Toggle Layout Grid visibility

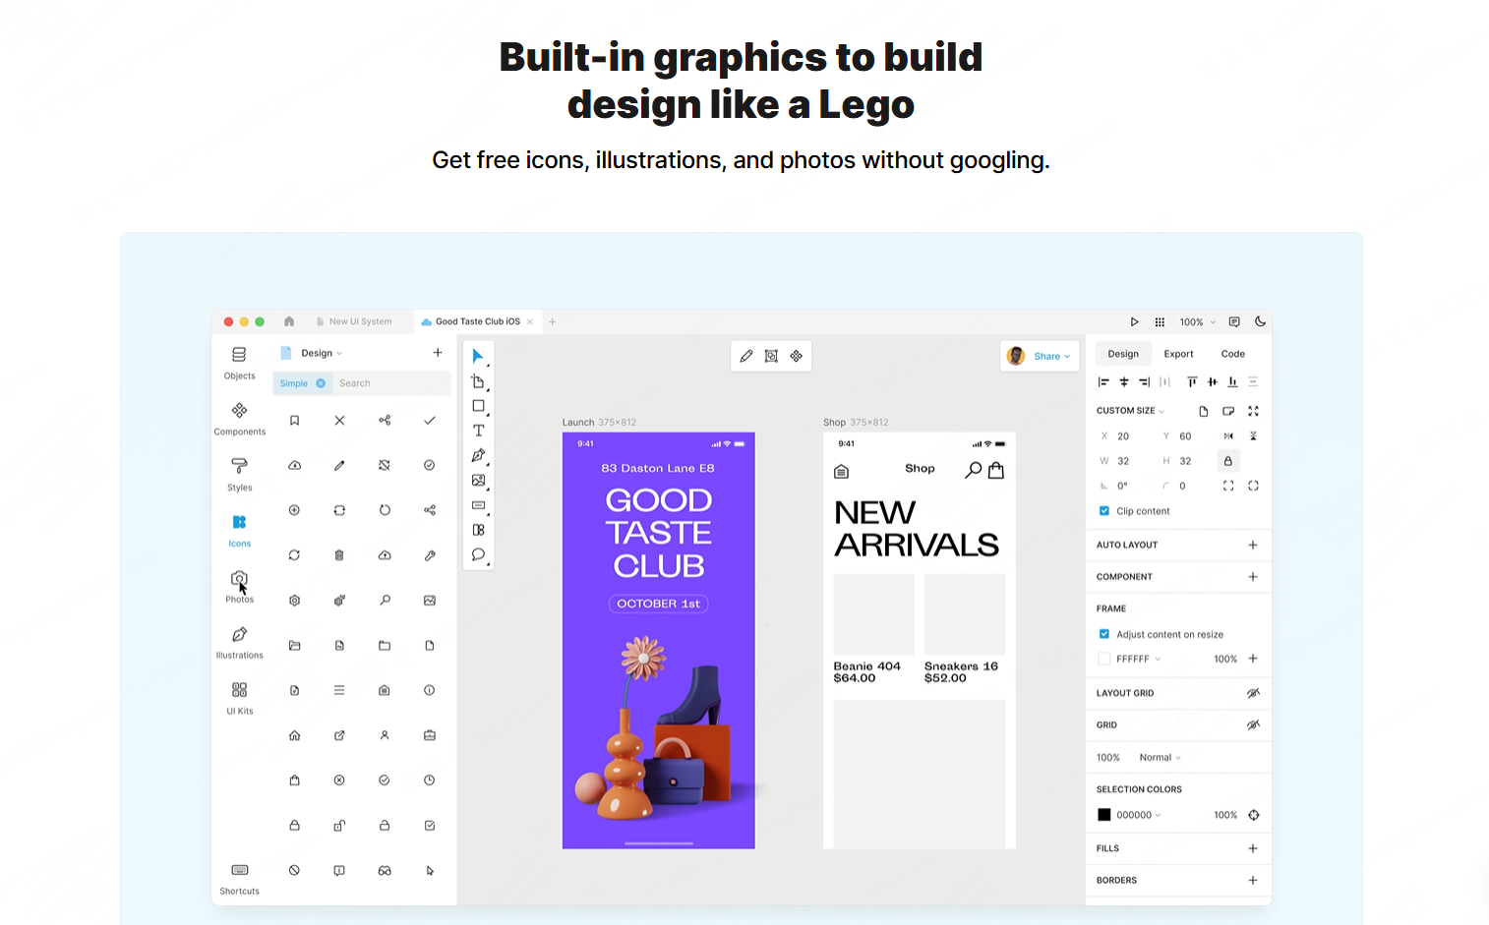click(x=1253, y=693)
